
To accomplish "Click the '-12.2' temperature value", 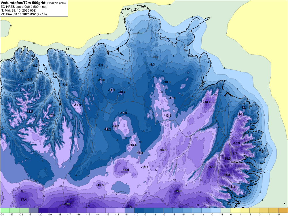I will click(107, 129).
